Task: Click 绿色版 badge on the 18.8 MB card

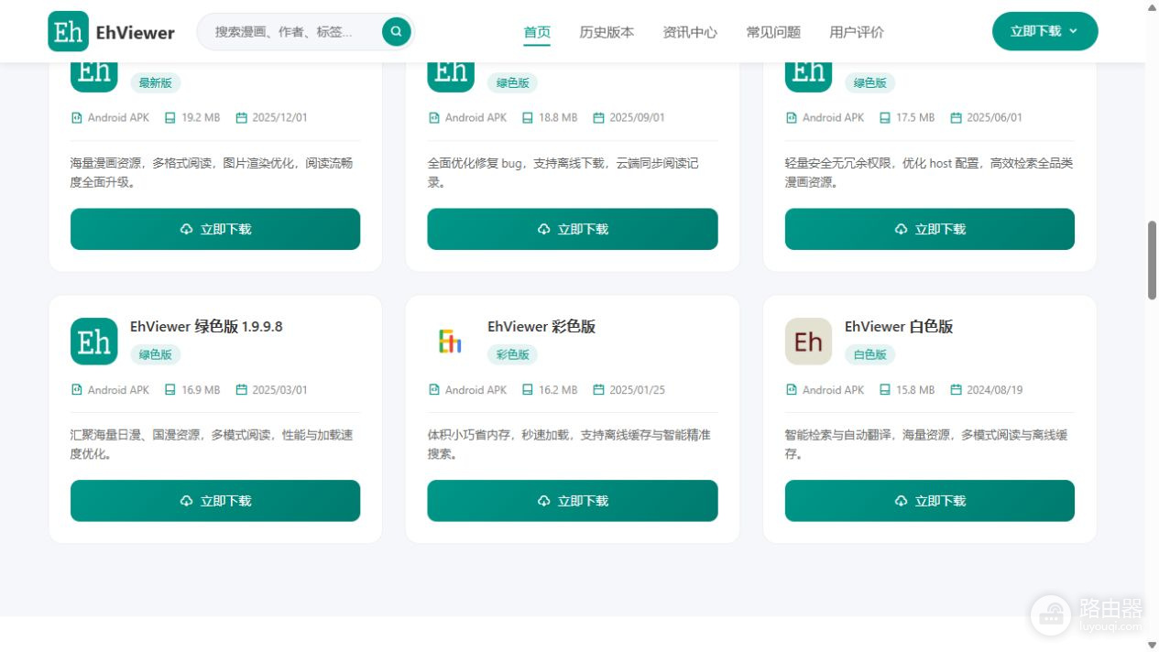Action: [512, 82]
